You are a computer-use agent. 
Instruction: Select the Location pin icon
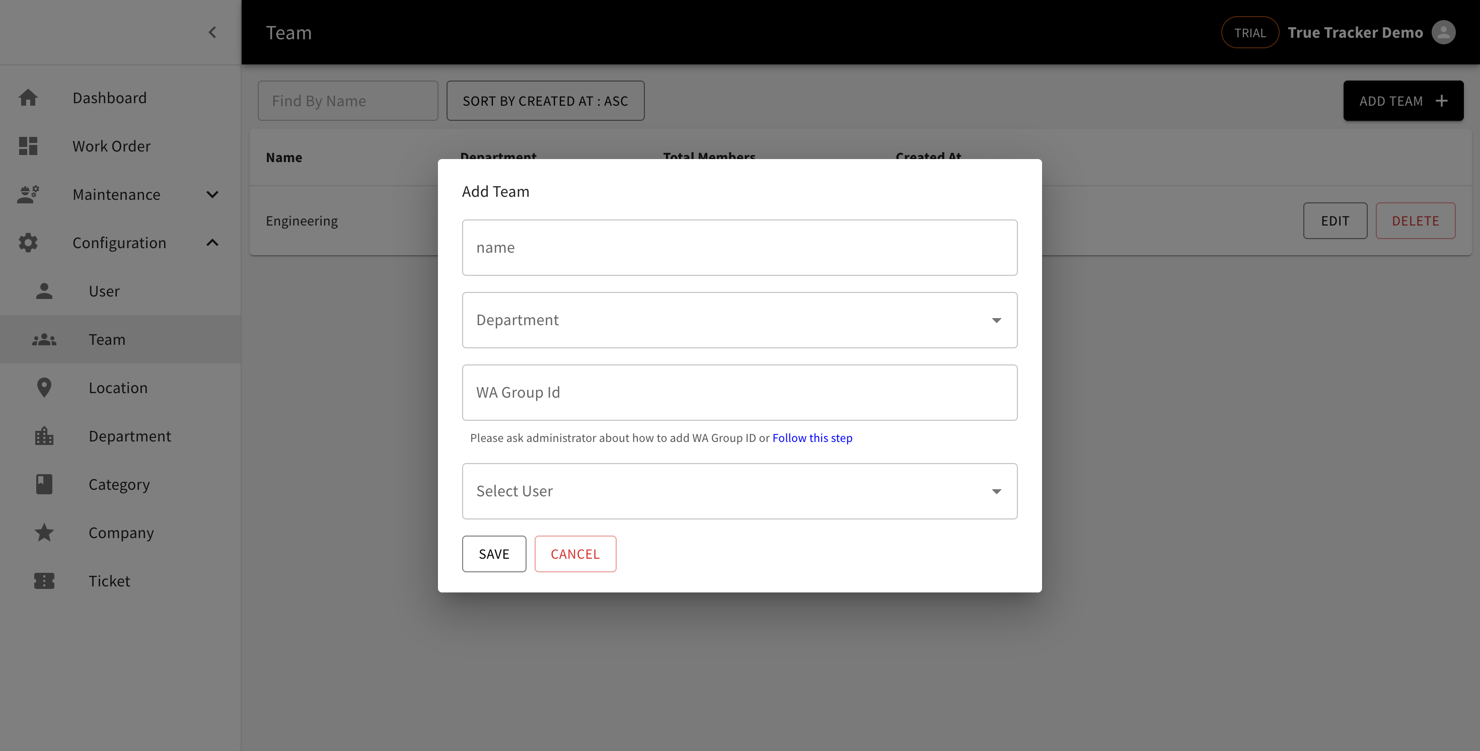point(44,387)
